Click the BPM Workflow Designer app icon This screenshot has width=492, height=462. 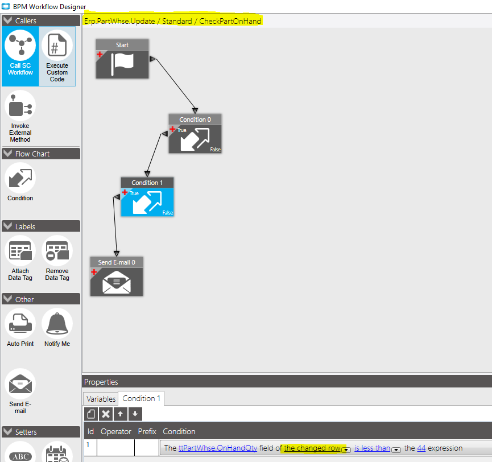(x=6, y=6)
